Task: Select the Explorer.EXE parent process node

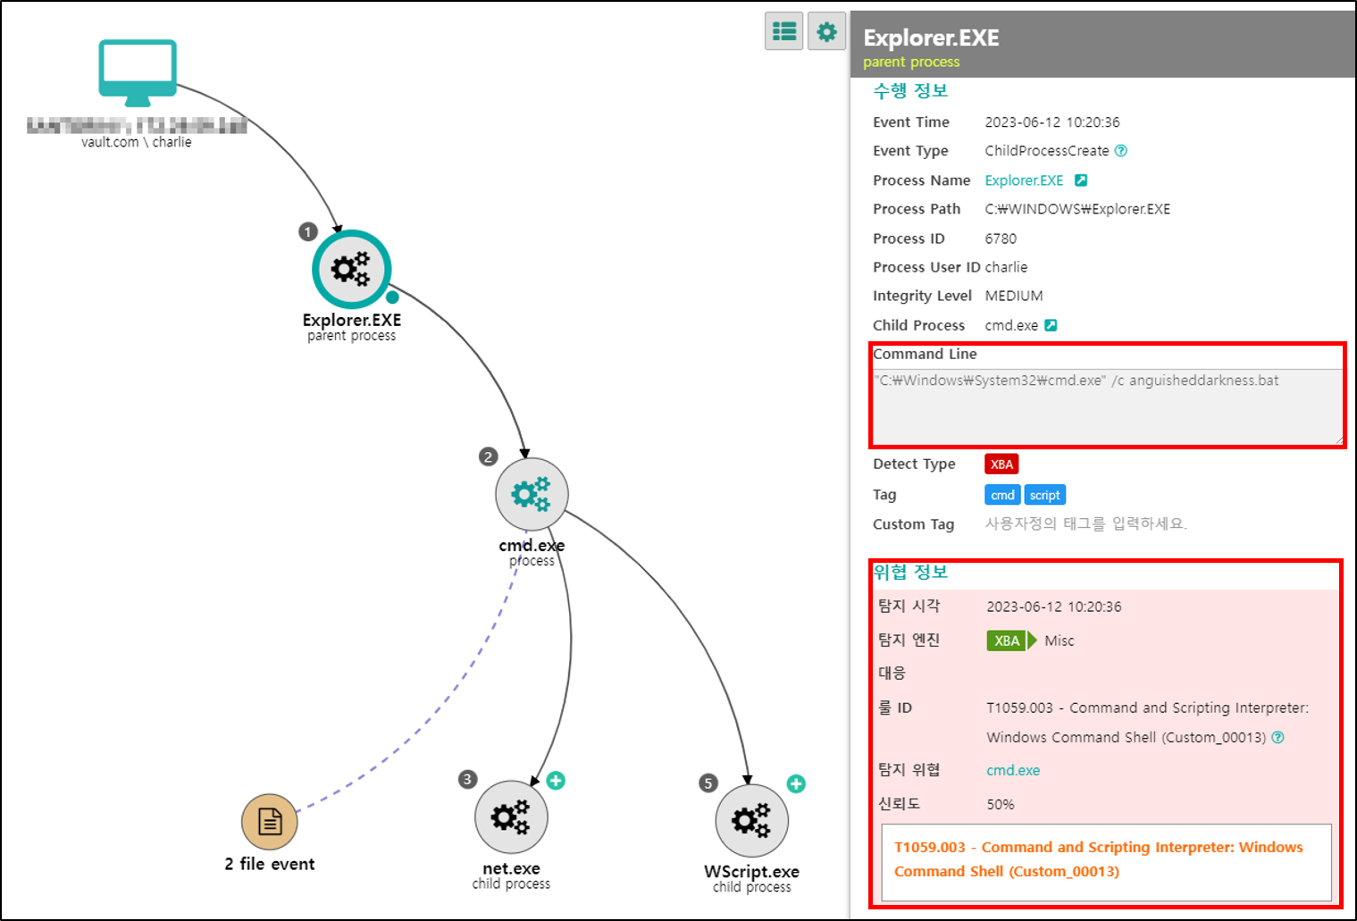Action: coord(351,269)
